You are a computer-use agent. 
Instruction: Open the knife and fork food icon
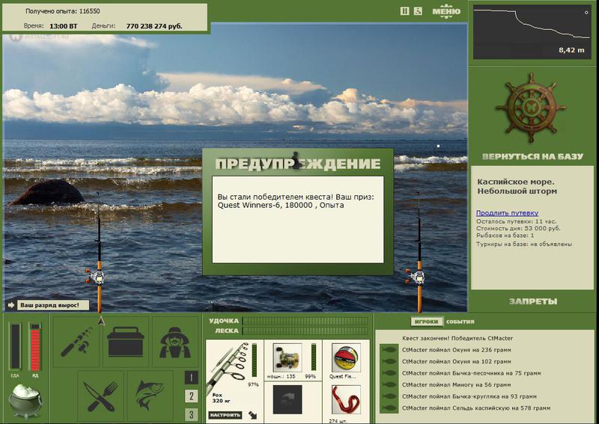(100, 396)
